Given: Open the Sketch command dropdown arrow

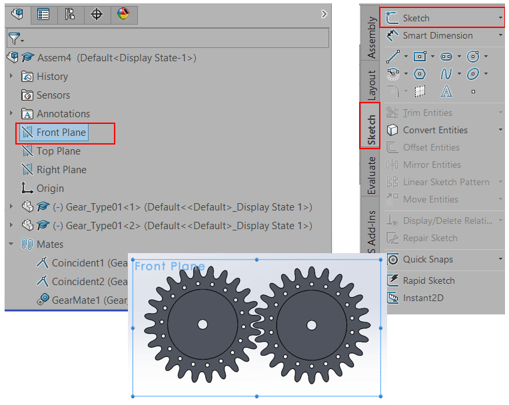Looking at the screenshot, I should click(500, 17).
